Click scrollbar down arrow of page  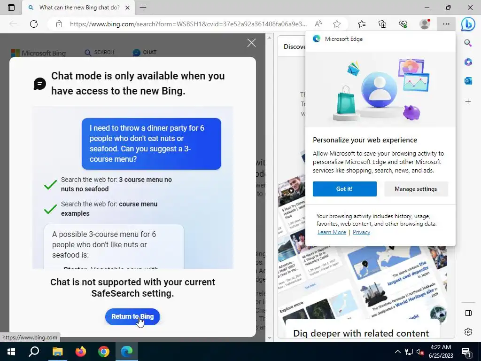pos(269,338)
